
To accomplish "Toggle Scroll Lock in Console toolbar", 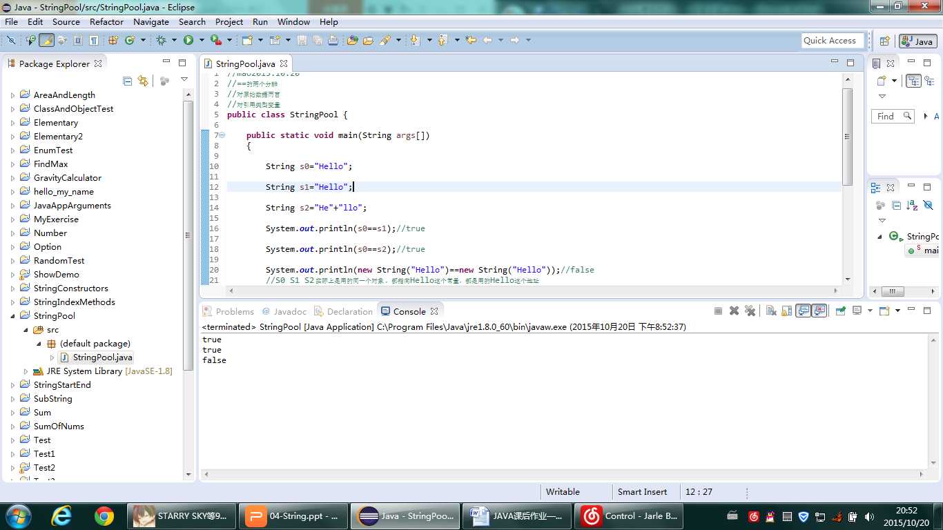I will click(786, 311).
